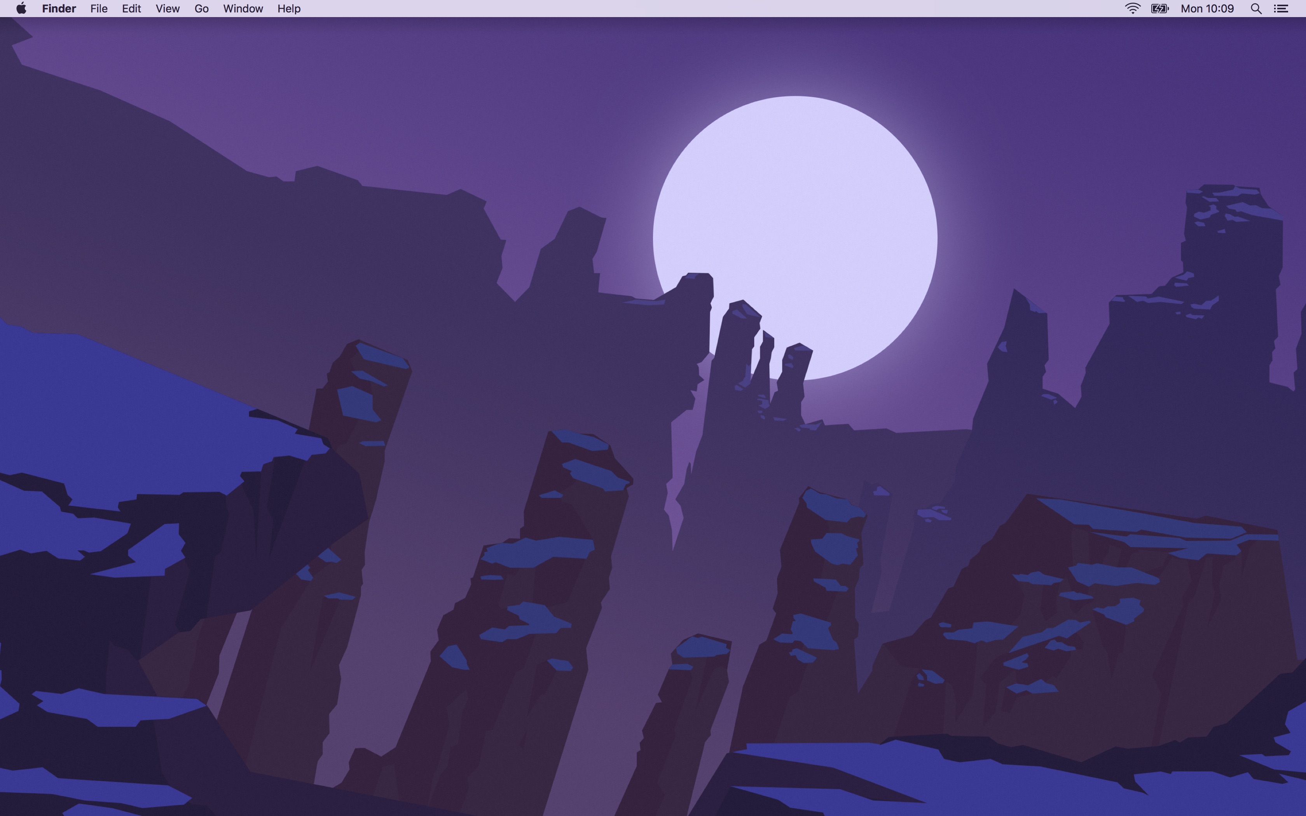Open the Edit menu

[131, 9]
